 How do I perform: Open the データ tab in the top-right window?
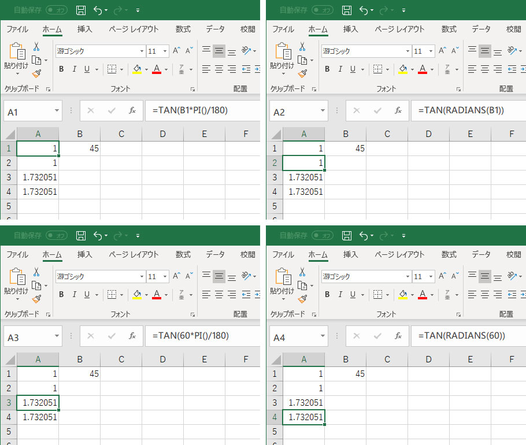point(481,29)
